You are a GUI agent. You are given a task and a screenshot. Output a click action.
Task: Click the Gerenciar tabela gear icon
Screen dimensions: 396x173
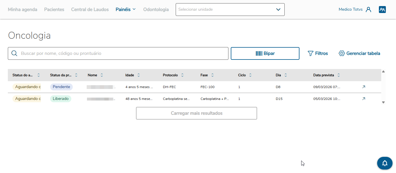pyautogui.click(x=342, y=53)
